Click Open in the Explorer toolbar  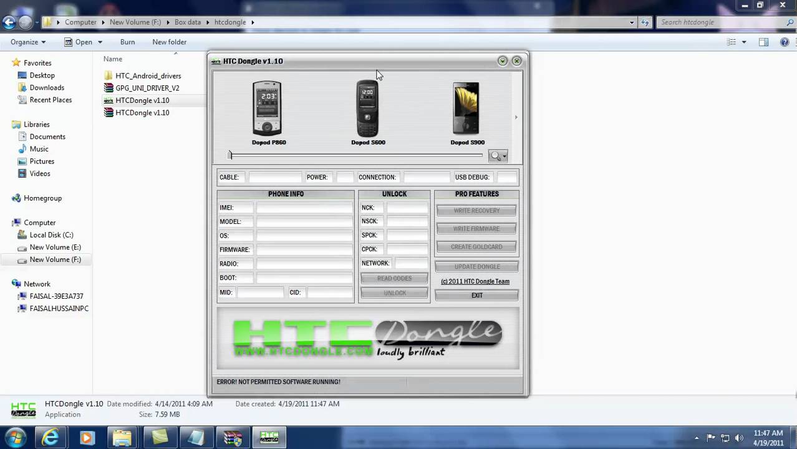pos(79,42)
